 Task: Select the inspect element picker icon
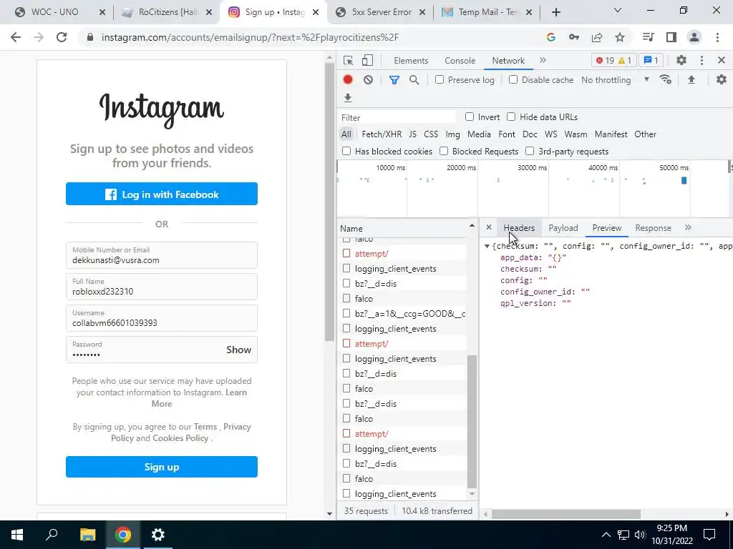click(x=348, y=61)
